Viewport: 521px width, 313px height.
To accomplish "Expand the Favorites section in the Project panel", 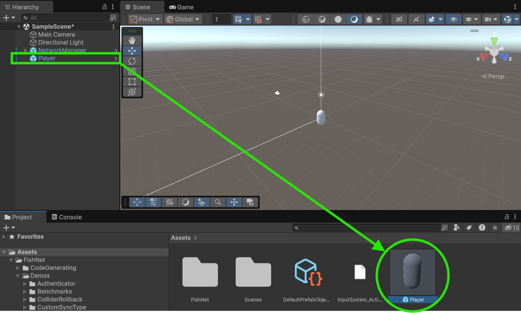I will (x=4, y=237).
